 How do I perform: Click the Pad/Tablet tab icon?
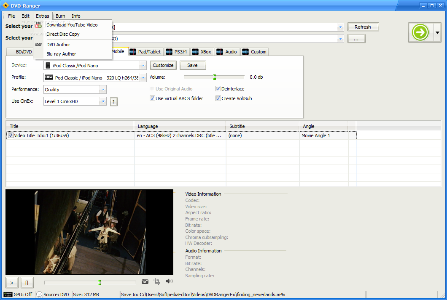(x=133, y=52)
